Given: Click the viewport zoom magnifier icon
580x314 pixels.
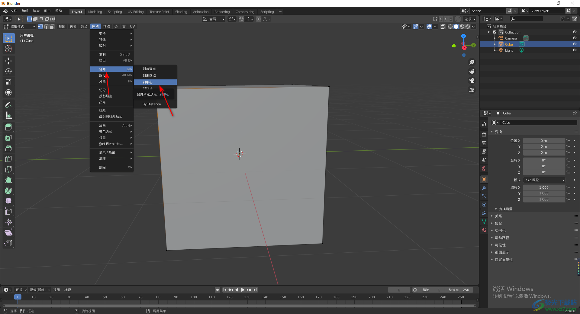Looking at the screenshot, I should [472, 62].
